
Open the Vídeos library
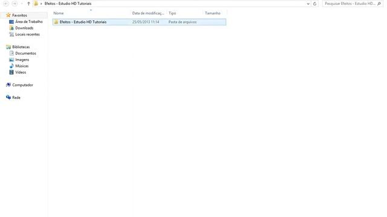21,72
